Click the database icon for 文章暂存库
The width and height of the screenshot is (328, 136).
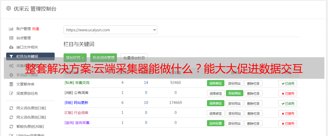[x=11, y=84]
